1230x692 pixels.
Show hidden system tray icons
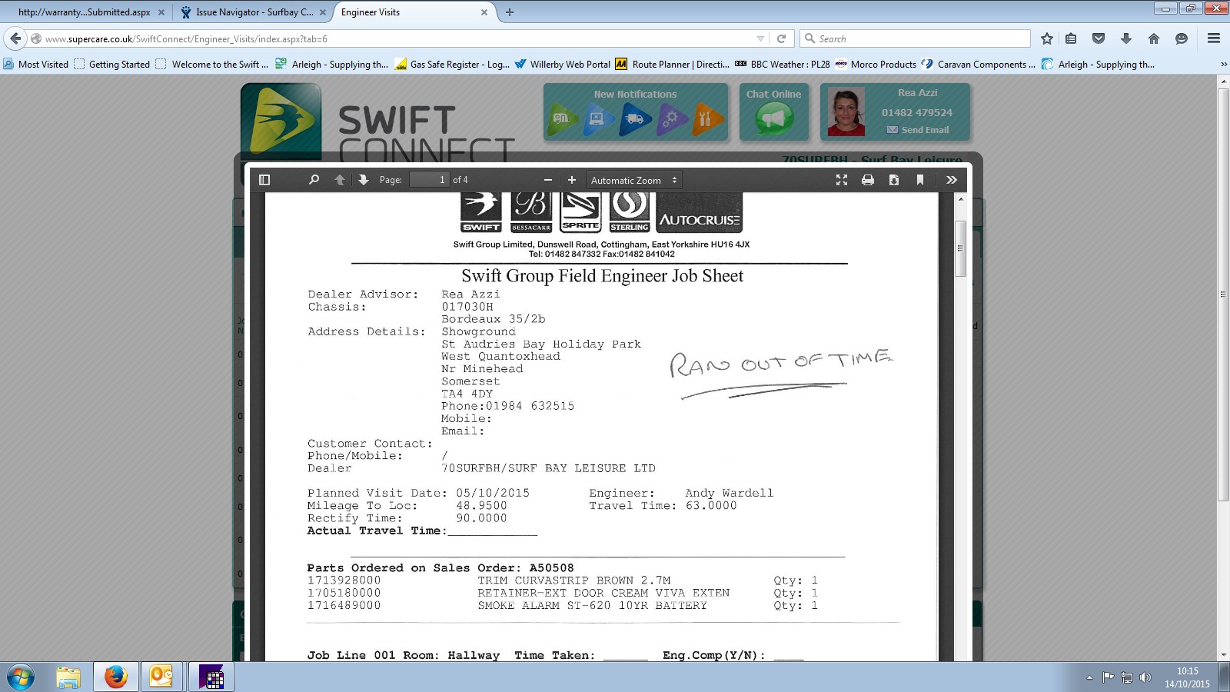1089,677
